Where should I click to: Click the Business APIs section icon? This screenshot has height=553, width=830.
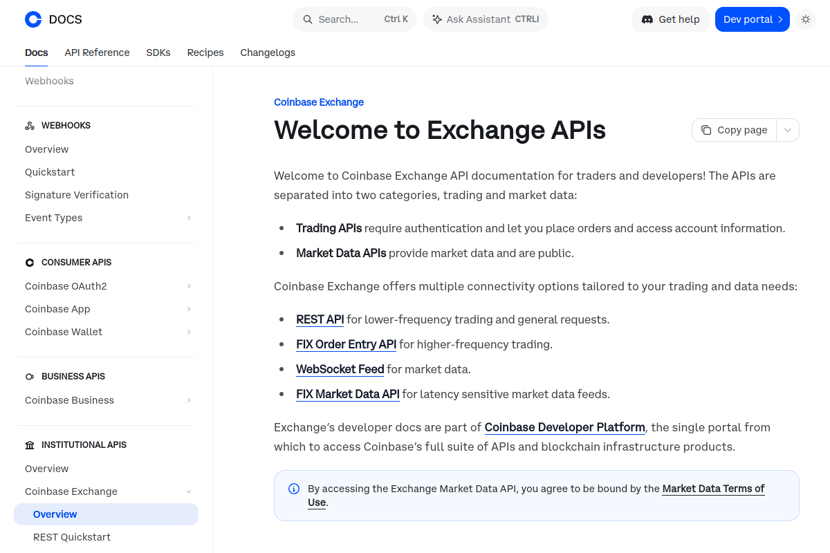tap(30, 377)
